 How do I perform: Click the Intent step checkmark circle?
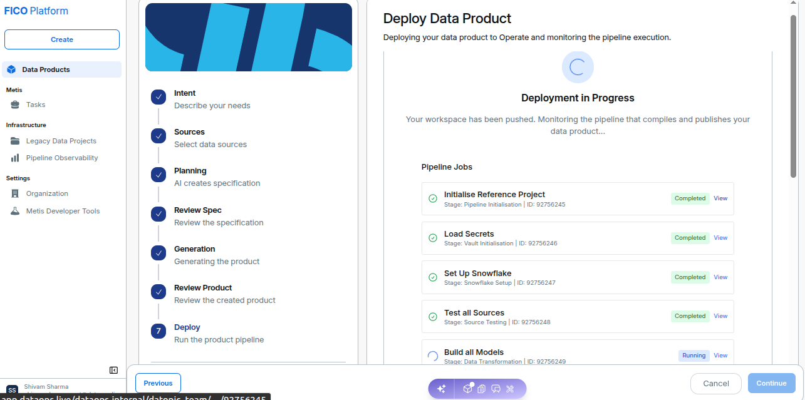click(158, 97)
